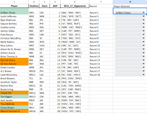Expand the Round 2 player selection dropdown

click(143, 16)
